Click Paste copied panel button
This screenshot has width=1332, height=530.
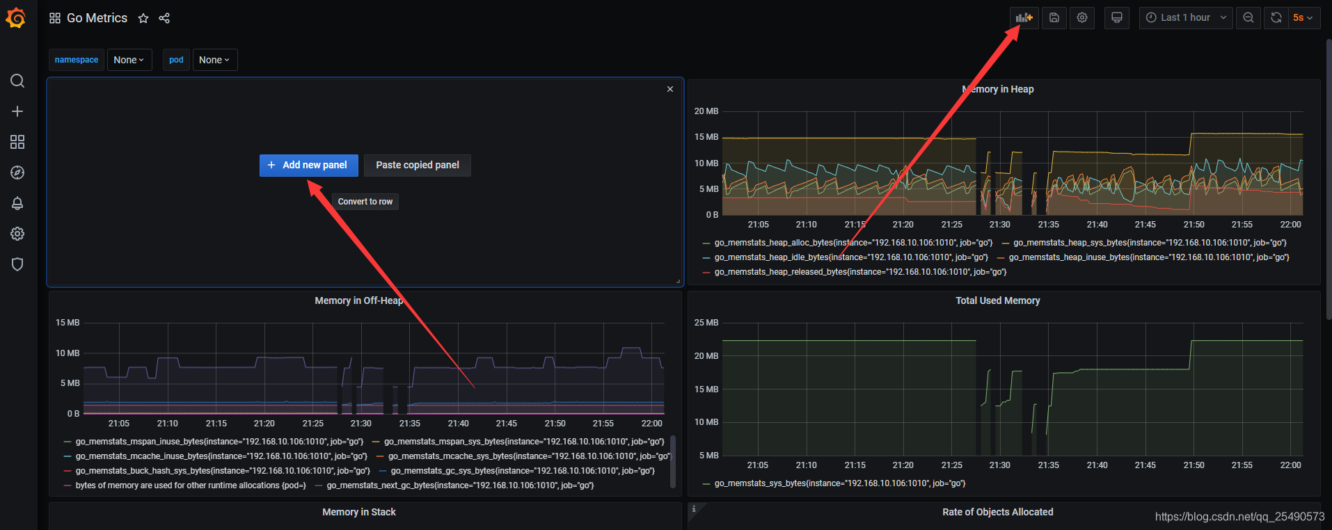(x=418, y=165)
